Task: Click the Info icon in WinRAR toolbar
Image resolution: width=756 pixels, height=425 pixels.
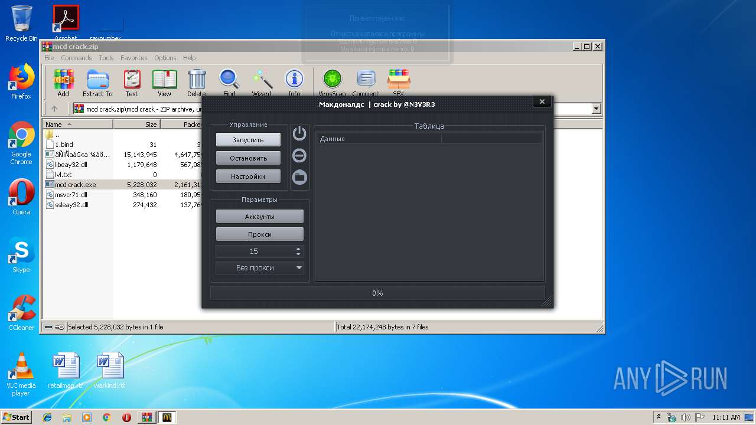Action: (x=294, y=83)
